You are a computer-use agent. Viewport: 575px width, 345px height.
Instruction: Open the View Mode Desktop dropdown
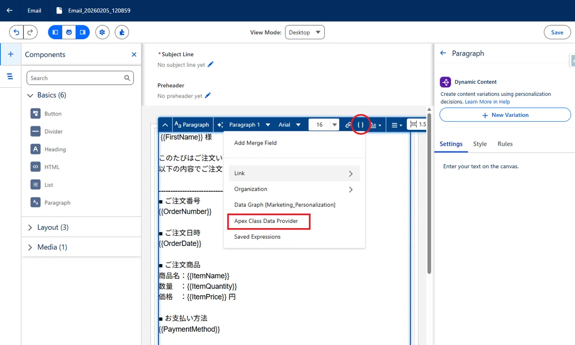[x=305, y=32]
